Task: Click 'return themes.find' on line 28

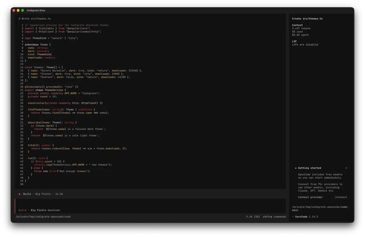Action: (x=70, y=113)
